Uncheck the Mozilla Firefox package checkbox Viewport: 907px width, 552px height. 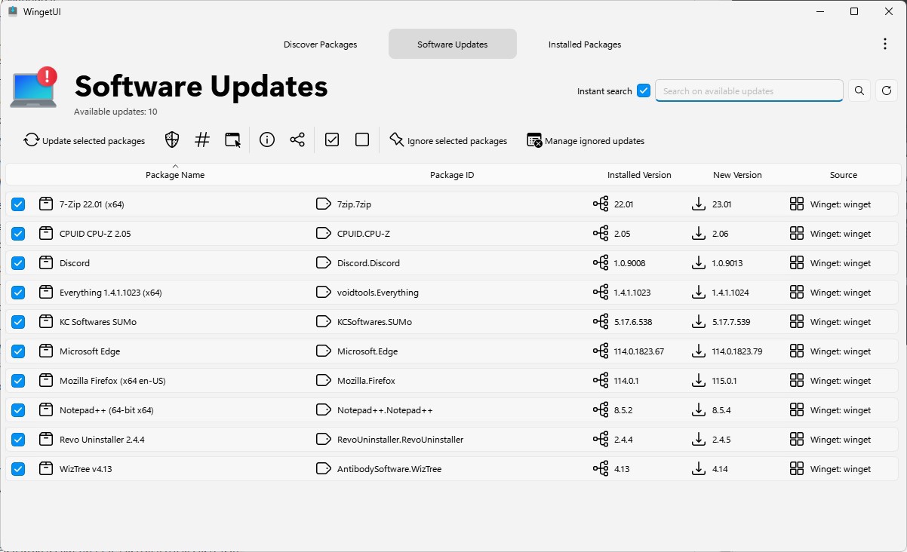click(x=18, y=381)
